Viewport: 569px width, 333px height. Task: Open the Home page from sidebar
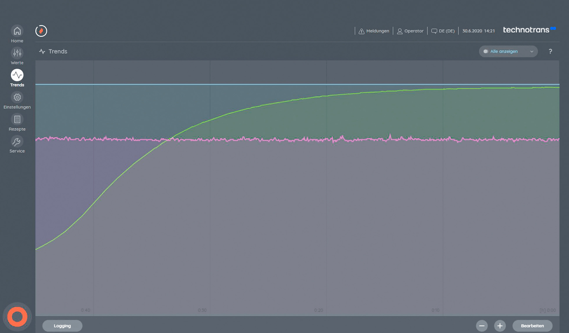(17, 31)
